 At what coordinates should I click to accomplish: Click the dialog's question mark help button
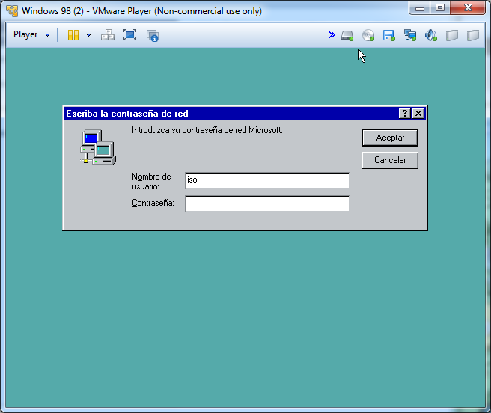coord(405,114)
